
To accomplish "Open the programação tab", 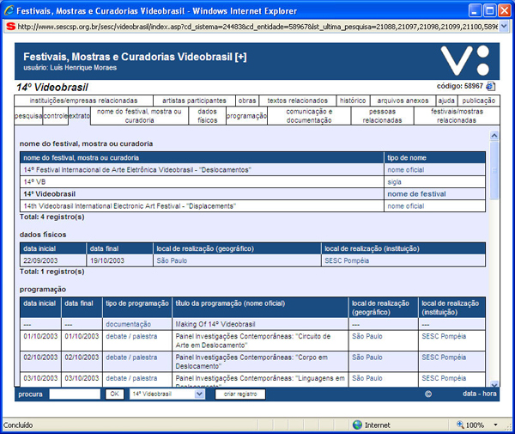I will pos(246,116).
